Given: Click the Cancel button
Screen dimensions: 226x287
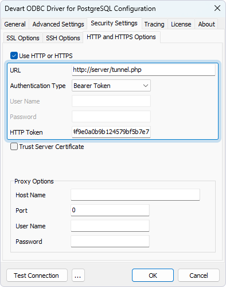Looking at the screenshot, I should [x=198, y=275].
